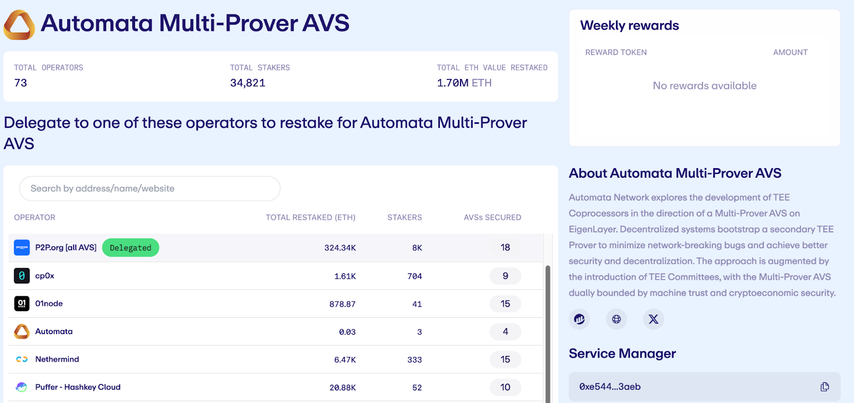The width and height of the screenshot is (854, 403).
Task: Click the 878.87 total restaked value
Action: [x=342, y=304]
